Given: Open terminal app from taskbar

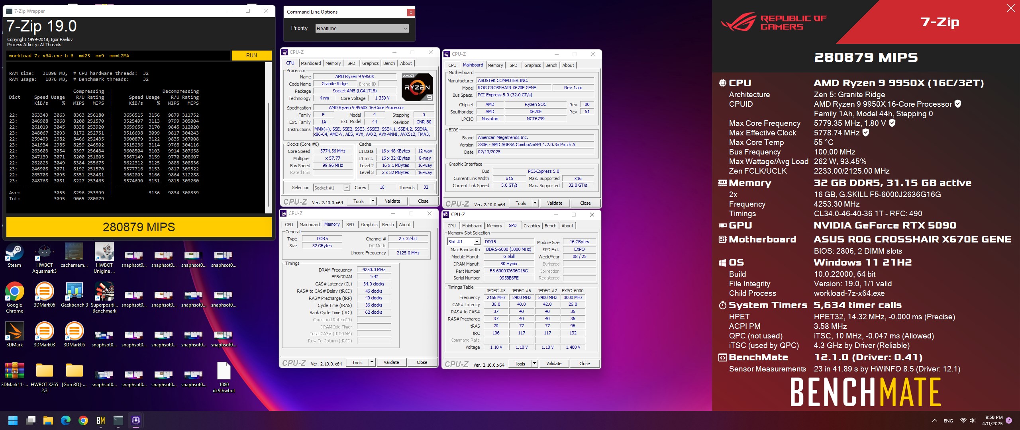Looking at the screenshot, I should coord(118,420).
